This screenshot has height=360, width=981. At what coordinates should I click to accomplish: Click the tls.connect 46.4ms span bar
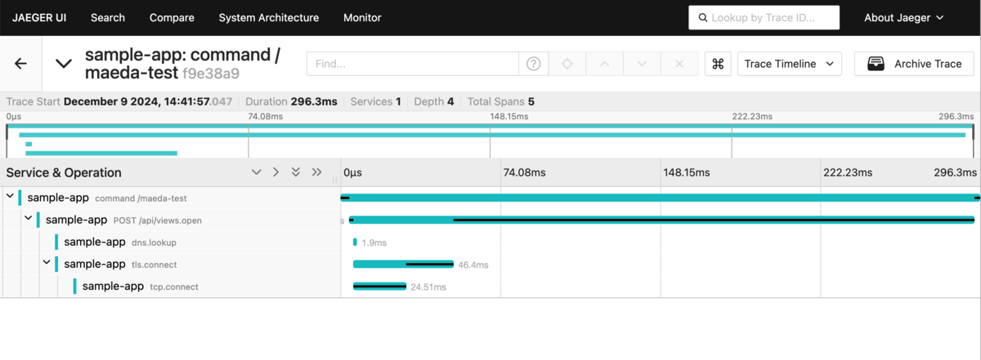403,264
